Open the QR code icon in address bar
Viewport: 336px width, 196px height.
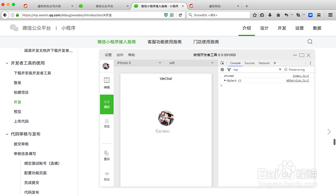pos(172,15)
